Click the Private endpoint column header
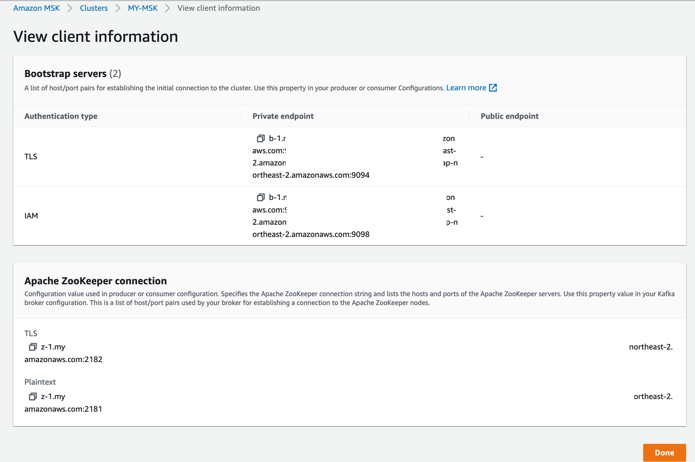Viewport: 695px width, 462px height. tap(283, 116)
